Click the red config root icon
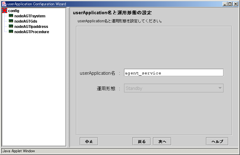The image size is (240, 155). coord(5,11)
